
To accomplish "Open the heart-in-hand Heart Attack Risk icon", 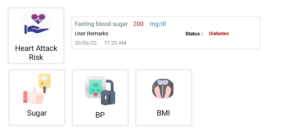I will pos(36,24).
